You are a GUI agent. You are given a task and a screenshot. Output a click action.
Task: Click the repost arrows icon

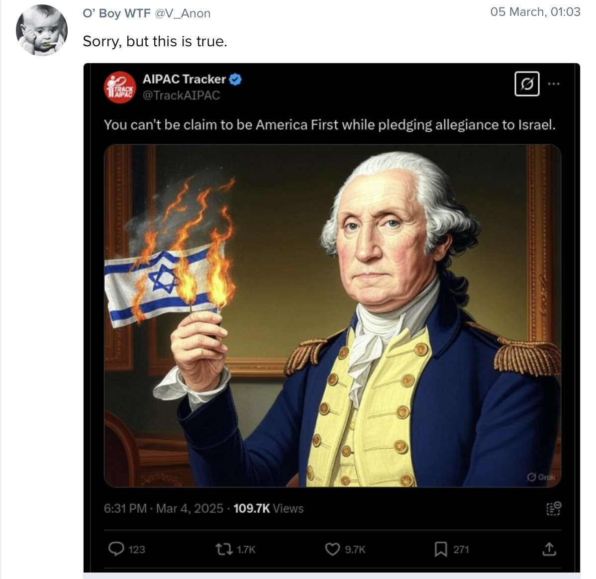pos(224,549)
